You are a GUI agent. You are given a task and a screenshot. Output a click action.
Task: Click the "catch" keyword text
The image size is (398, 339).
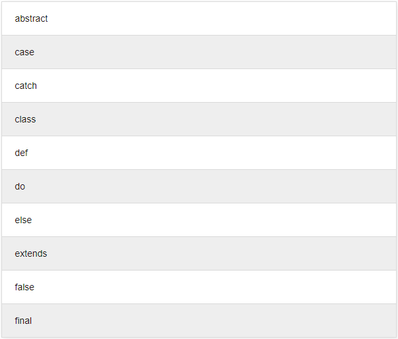(26, 86)
